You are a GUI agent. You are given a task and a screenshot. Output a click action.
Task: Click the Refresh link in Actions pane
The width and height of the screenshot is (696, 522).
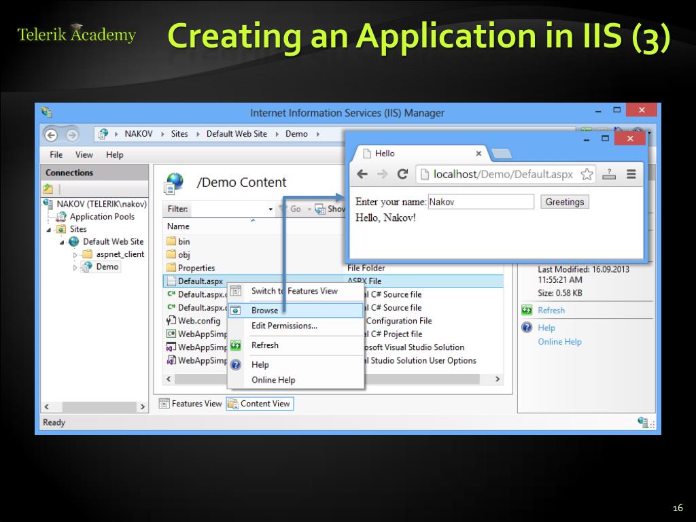(551, 310)
